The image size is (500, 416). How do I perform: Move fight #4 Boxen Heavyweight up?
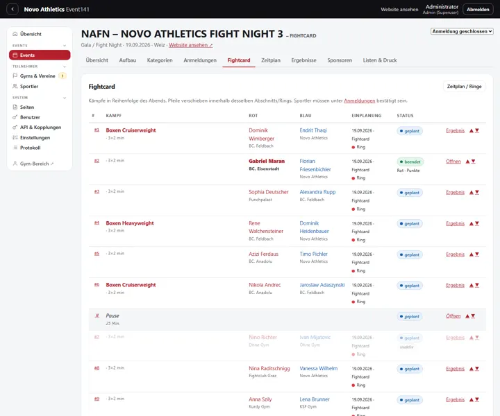click(x=472, y=224)
